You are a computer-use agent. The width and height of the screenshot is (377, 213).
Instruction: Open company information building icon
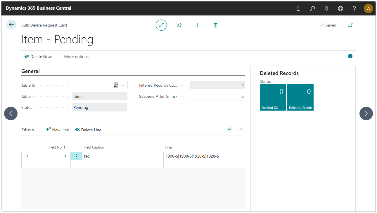(298, 8)
